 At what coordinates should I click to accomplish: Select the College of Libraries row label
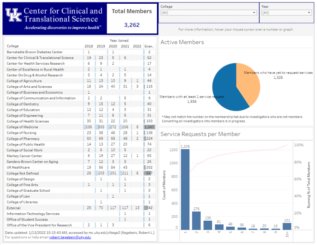click(x=22, y=202)
